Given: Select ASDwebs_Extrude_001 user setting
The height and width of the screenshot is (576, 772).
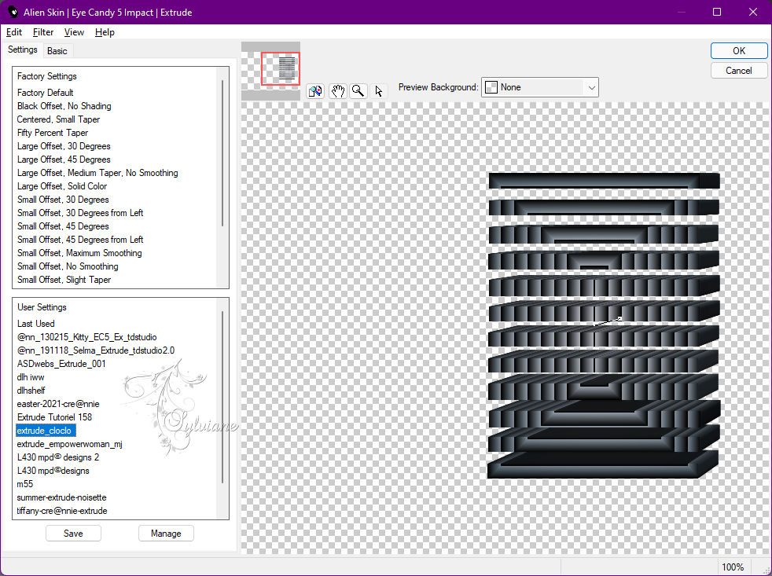Looking at the screenshot, I should (x=61, y=363).
